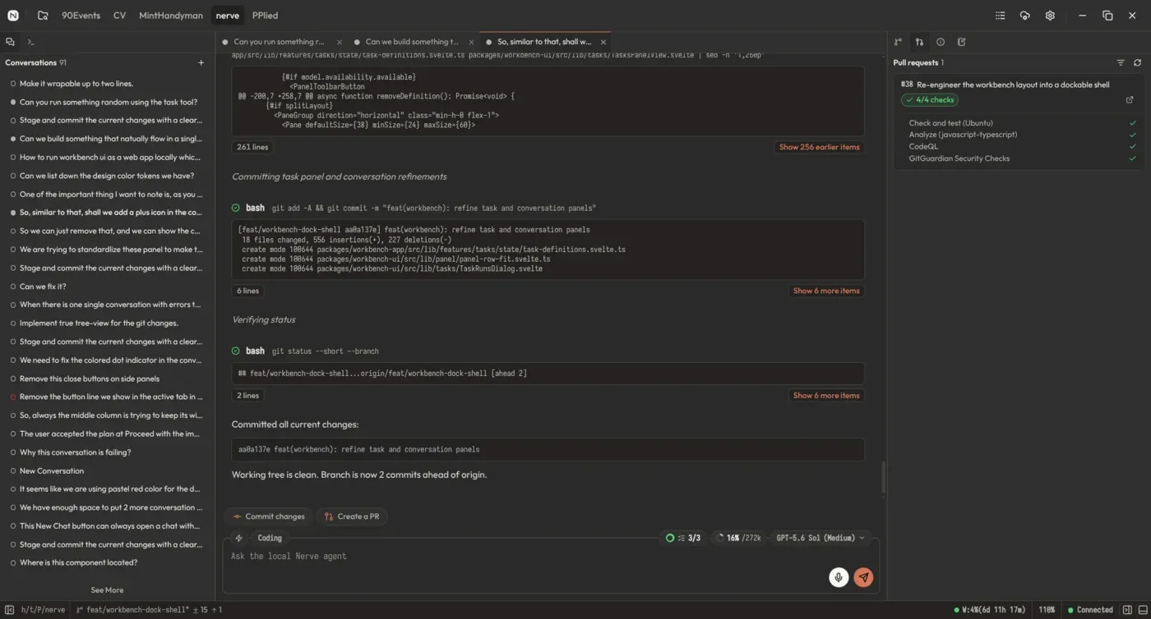Open pull request #38 externally

(x=1130, y=100)
